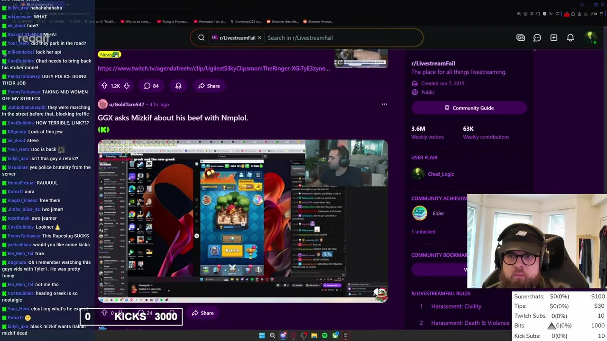Give an award to the first post
The image size is (607, 341).
(178, 86)
